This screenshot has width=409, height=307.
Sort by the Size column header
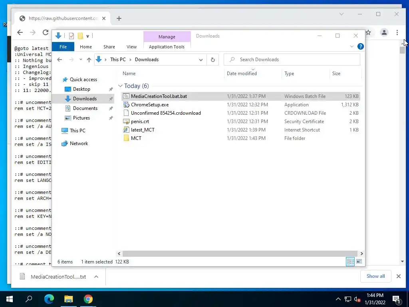(x=336, y=74)
